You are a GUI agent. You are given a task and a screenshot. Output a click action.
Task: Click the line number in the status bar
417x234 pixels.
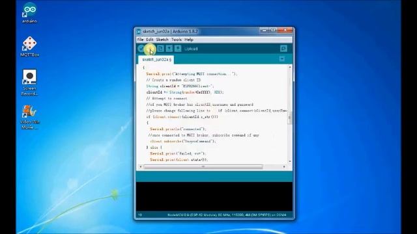(x=140, y=214)
